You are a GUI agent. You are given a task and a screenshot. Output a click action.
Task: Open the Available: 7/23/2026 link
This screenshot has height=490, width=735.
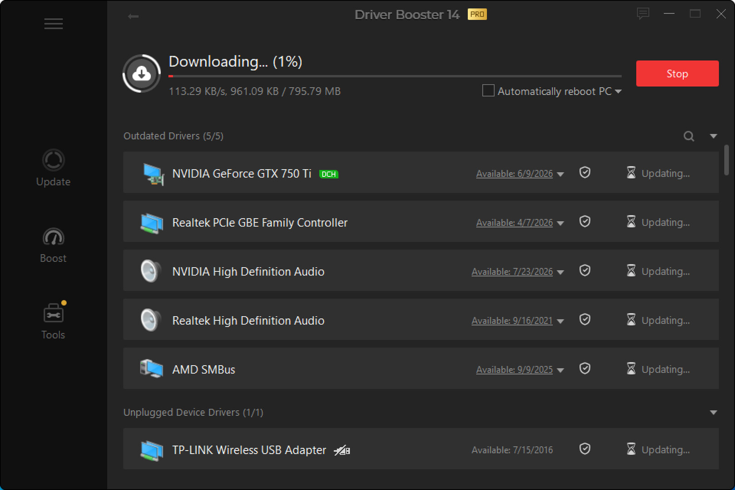tap(512, 272)
